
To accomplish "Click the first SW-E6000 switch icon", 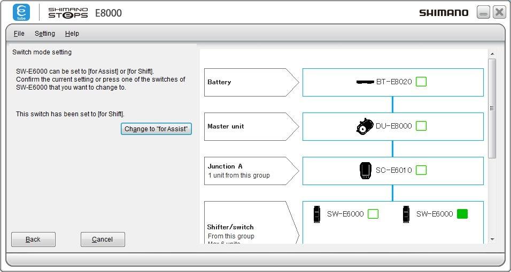I will click(317, 214).
